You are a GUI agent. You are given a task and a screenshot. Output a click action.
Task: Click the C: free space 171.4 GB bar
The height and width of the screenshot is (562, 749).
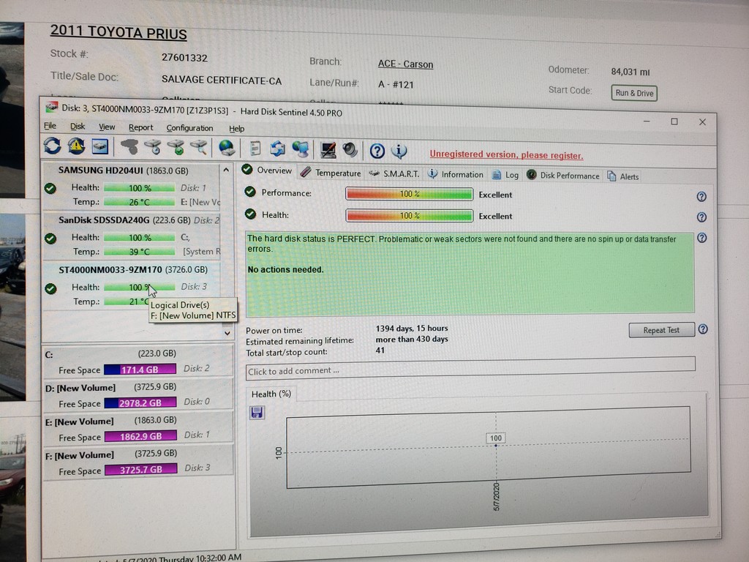(x=140, y=370)
